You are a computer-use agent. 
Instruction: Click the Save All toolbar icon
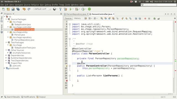pos(18,9)
